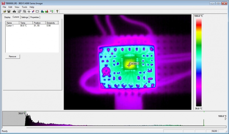Minimize the IRISYS window
The height and width of the screenshot is (134, 229).
tap(212, 3)
